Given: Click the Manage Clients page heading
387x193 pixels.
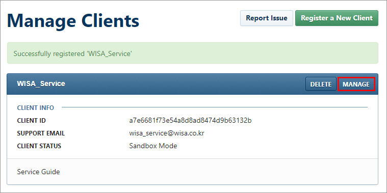Looking at the screenshot, I should point(73,21).
